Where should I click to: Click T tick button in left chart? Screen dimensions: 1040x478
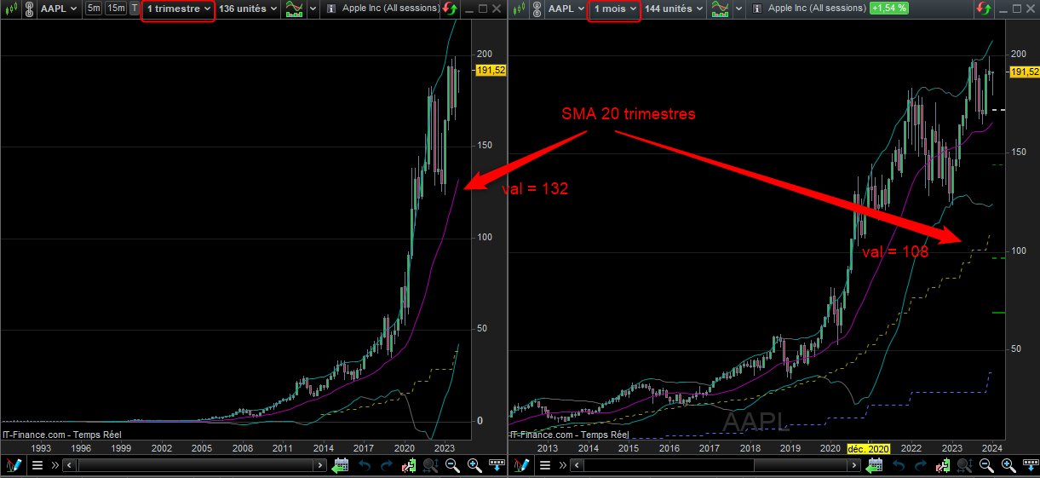(x=134, y=9)
